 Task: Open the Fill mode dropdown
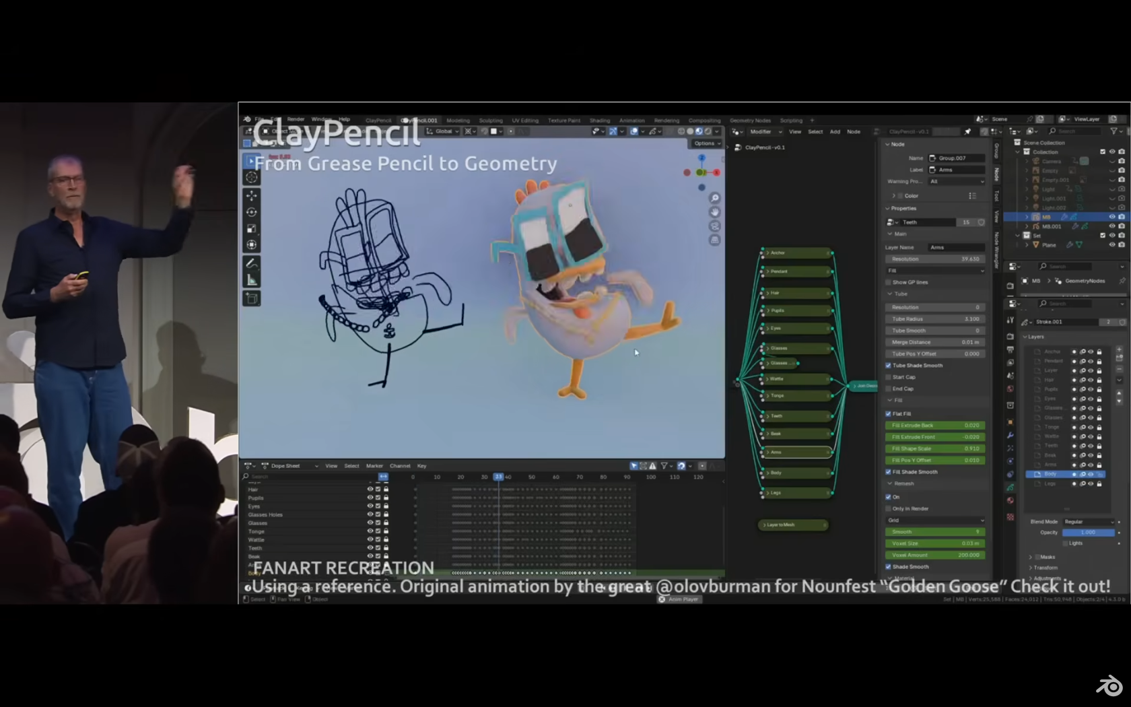[935, 271]
